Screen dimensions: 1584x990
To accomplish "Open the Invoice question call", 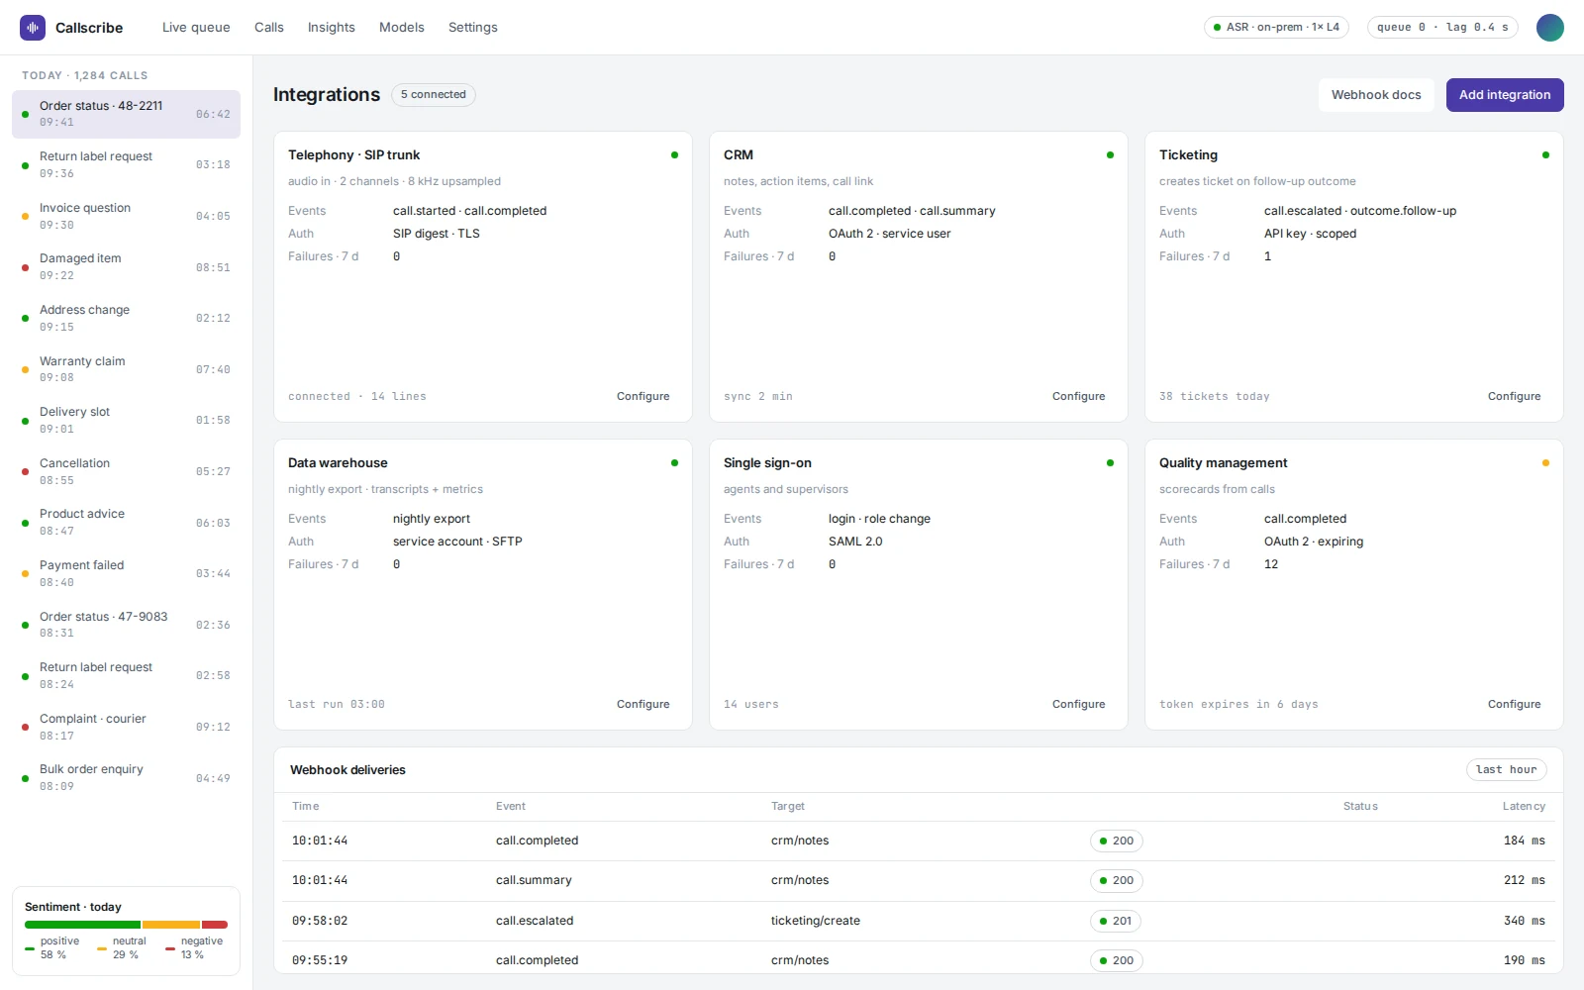I will pos(126,216).
